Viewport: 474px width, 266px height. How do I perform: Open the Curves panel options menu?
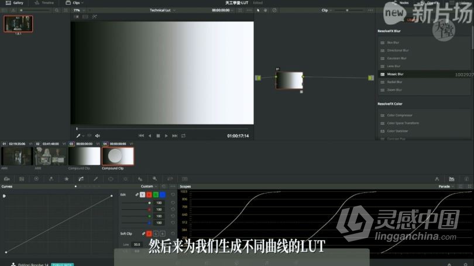173,186
